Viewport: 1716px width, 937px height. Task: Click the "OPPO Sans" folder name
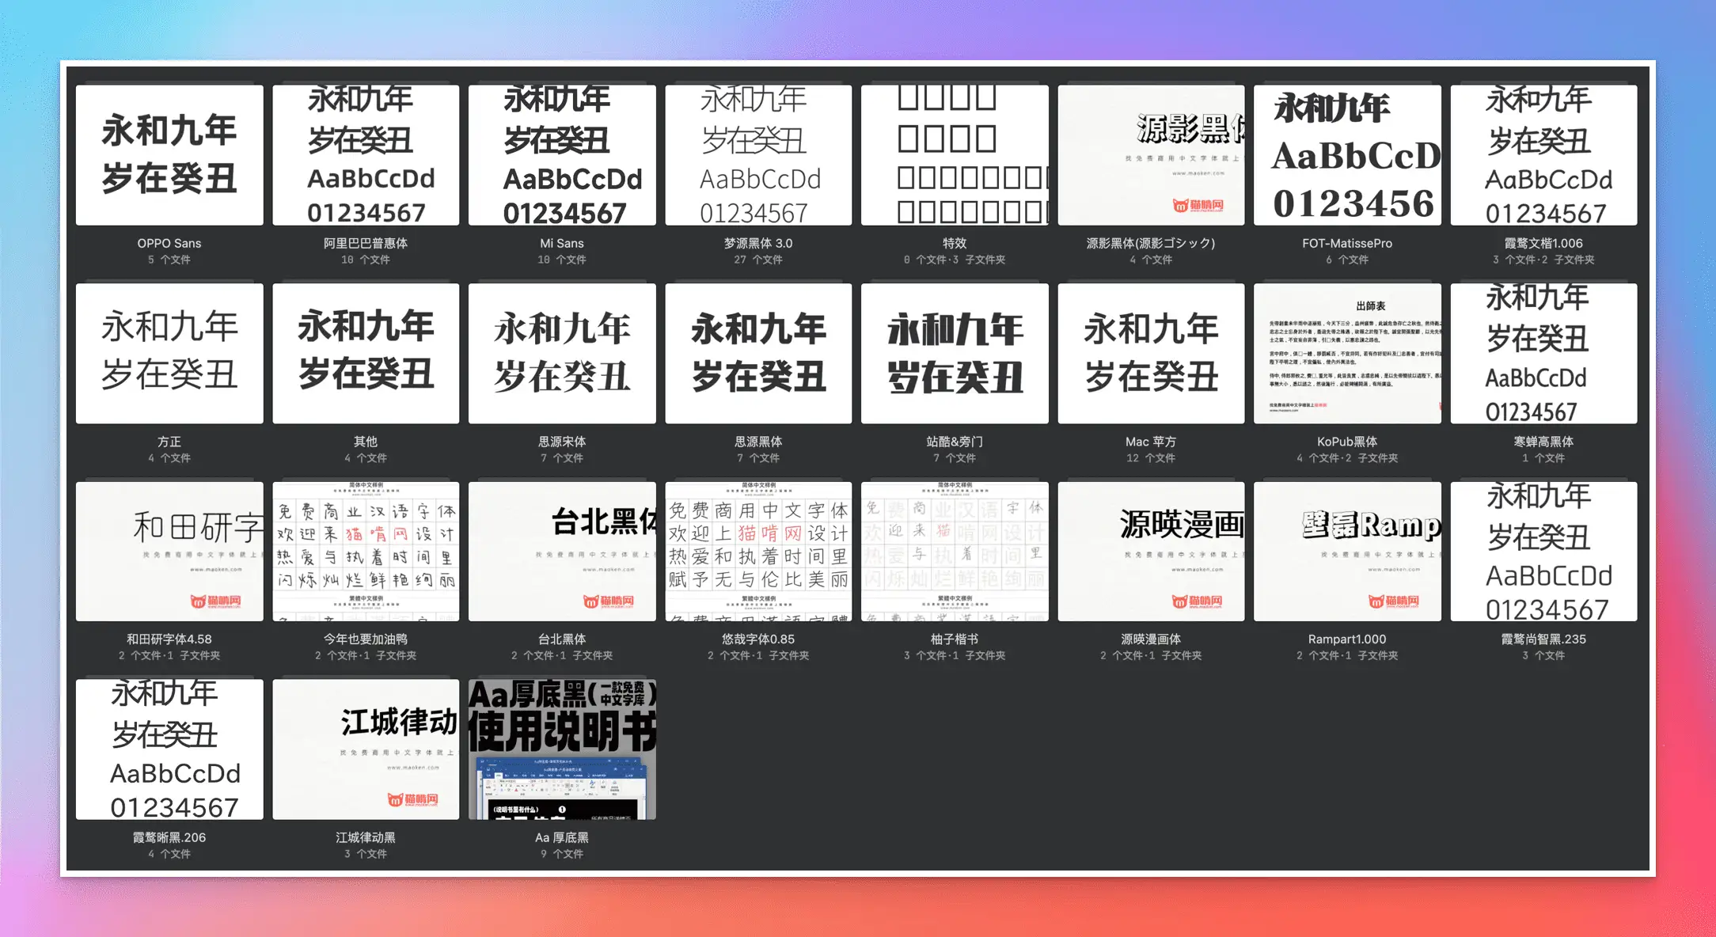coord(169,243)
